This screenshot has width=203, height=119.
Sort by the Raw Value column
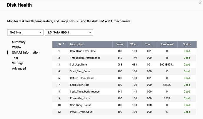click(167, 44)
